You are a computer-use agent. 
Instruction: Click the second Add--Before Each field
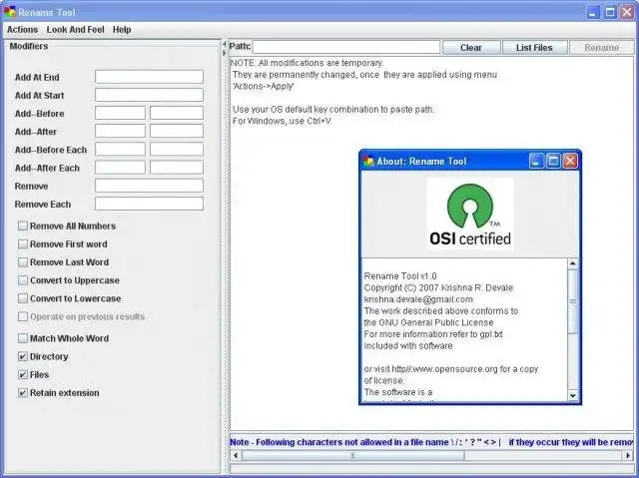(177, 150)
